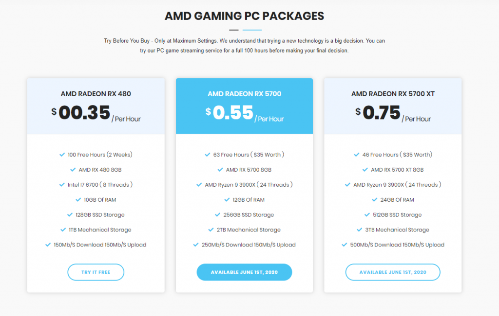Click the checkmark beside 2TB Mechanical Storage

click(211, 229)
